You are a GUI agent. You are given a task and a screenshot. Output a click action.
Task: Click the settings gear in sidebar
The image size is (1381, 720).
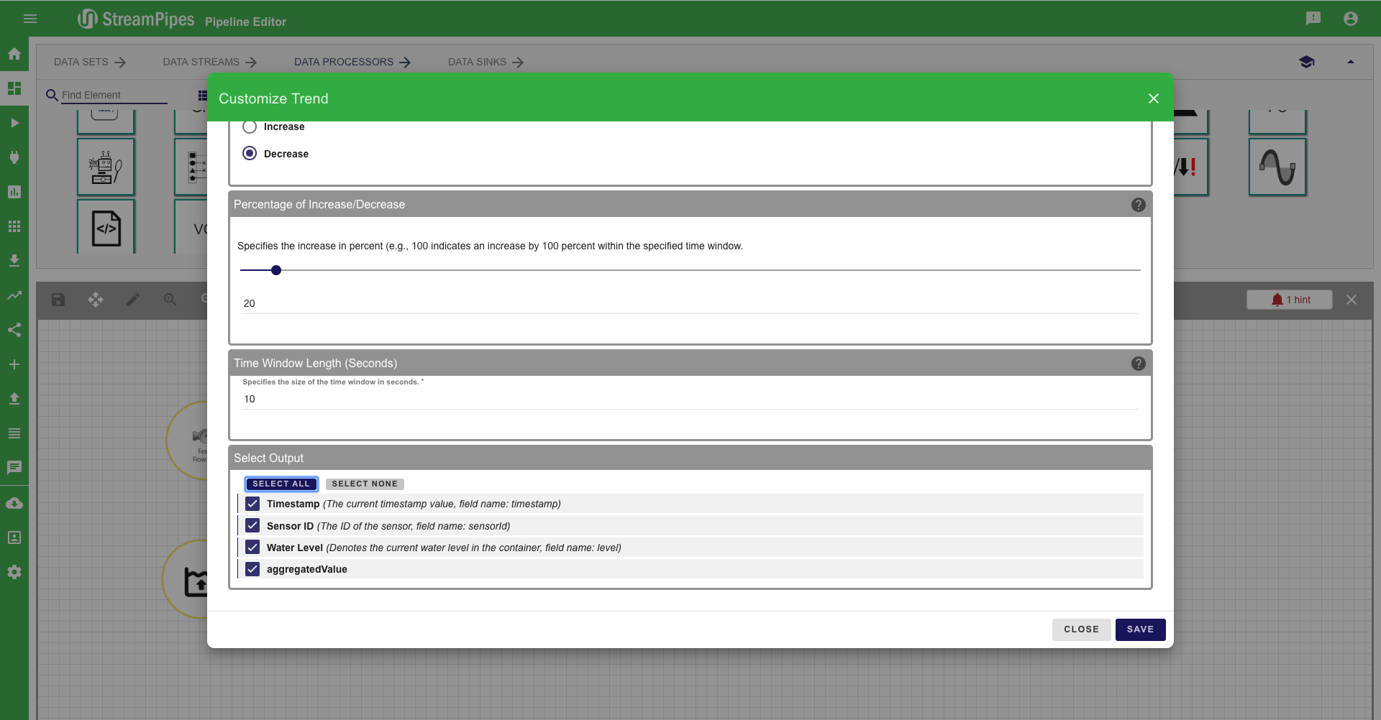tap(14, 572)
